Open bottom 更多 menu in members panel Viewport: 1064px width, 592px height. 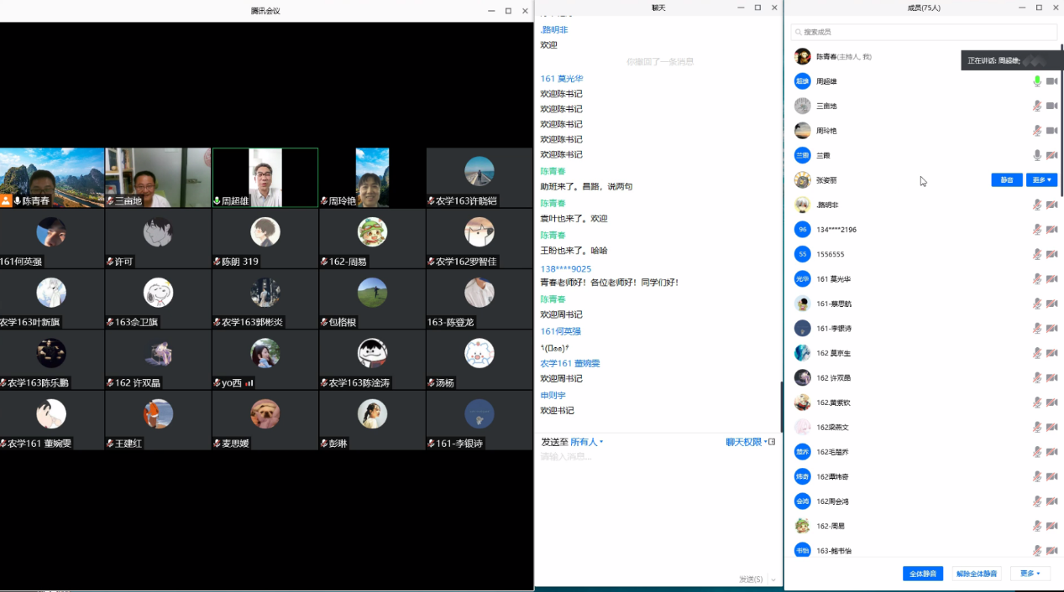click(1030, 574)
